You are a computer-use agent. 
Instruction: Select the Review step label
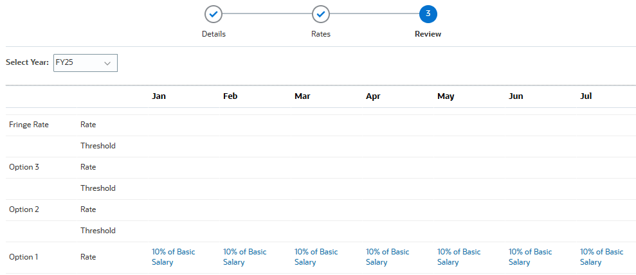click(x=428, y=34)
